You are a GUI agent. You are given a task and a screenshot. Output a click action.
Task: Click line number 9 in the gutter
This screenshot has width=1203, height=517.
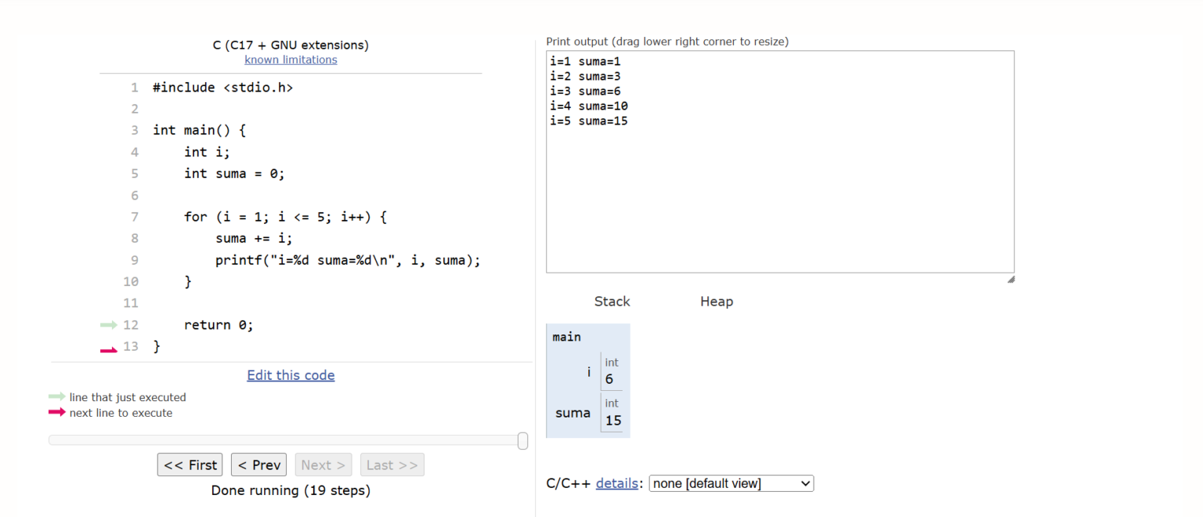point(135,260)
